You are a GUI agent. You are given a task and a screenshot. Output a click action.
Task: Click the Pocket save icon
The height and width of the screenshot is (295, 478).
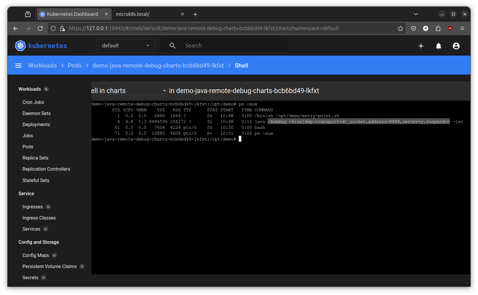pos(413,28)
